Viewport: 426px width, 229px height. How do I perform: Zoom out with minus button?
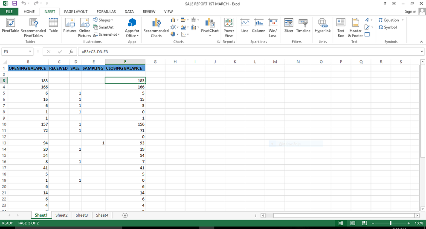point(373,223)
